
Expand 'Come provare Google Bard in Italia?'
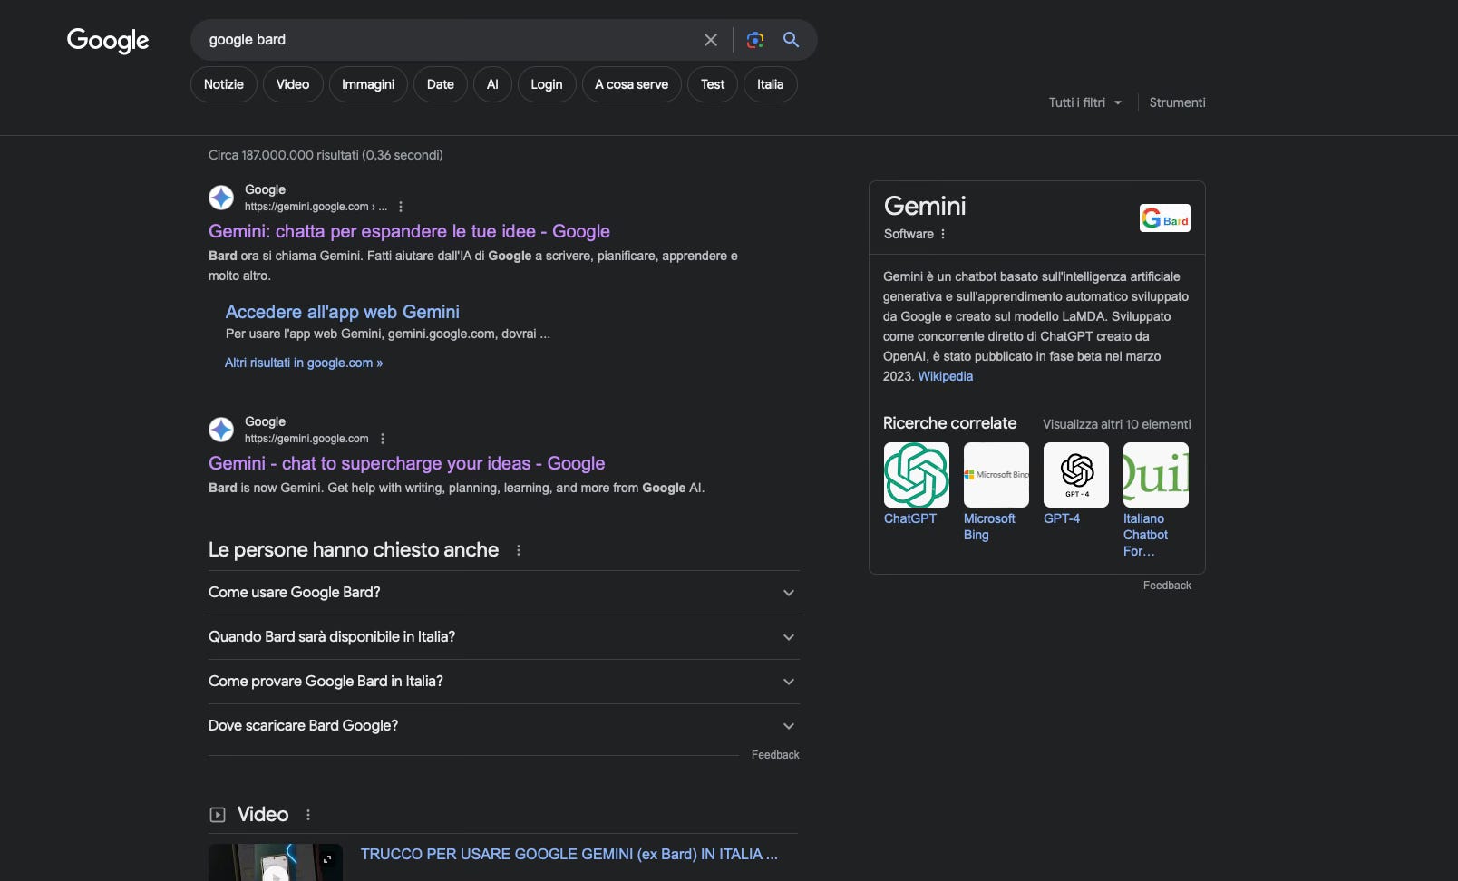click(504, 682)
